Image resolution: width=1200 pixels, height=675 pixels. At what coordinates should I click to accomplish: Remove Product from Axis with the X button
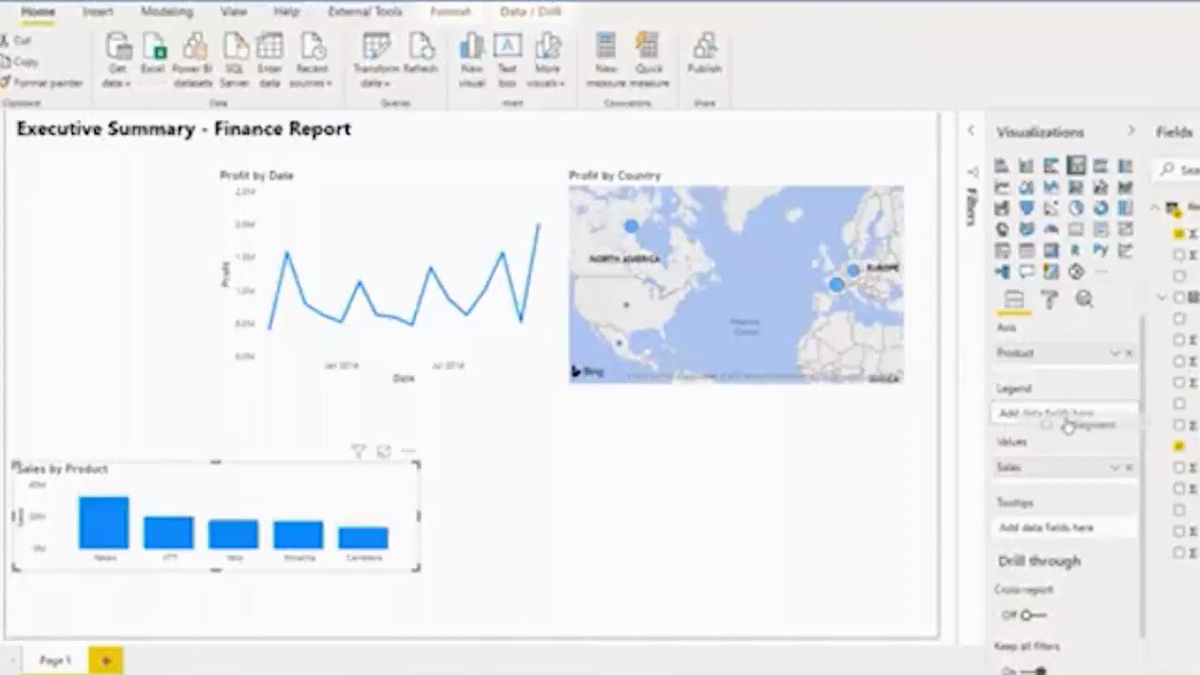pos(1129,353)
